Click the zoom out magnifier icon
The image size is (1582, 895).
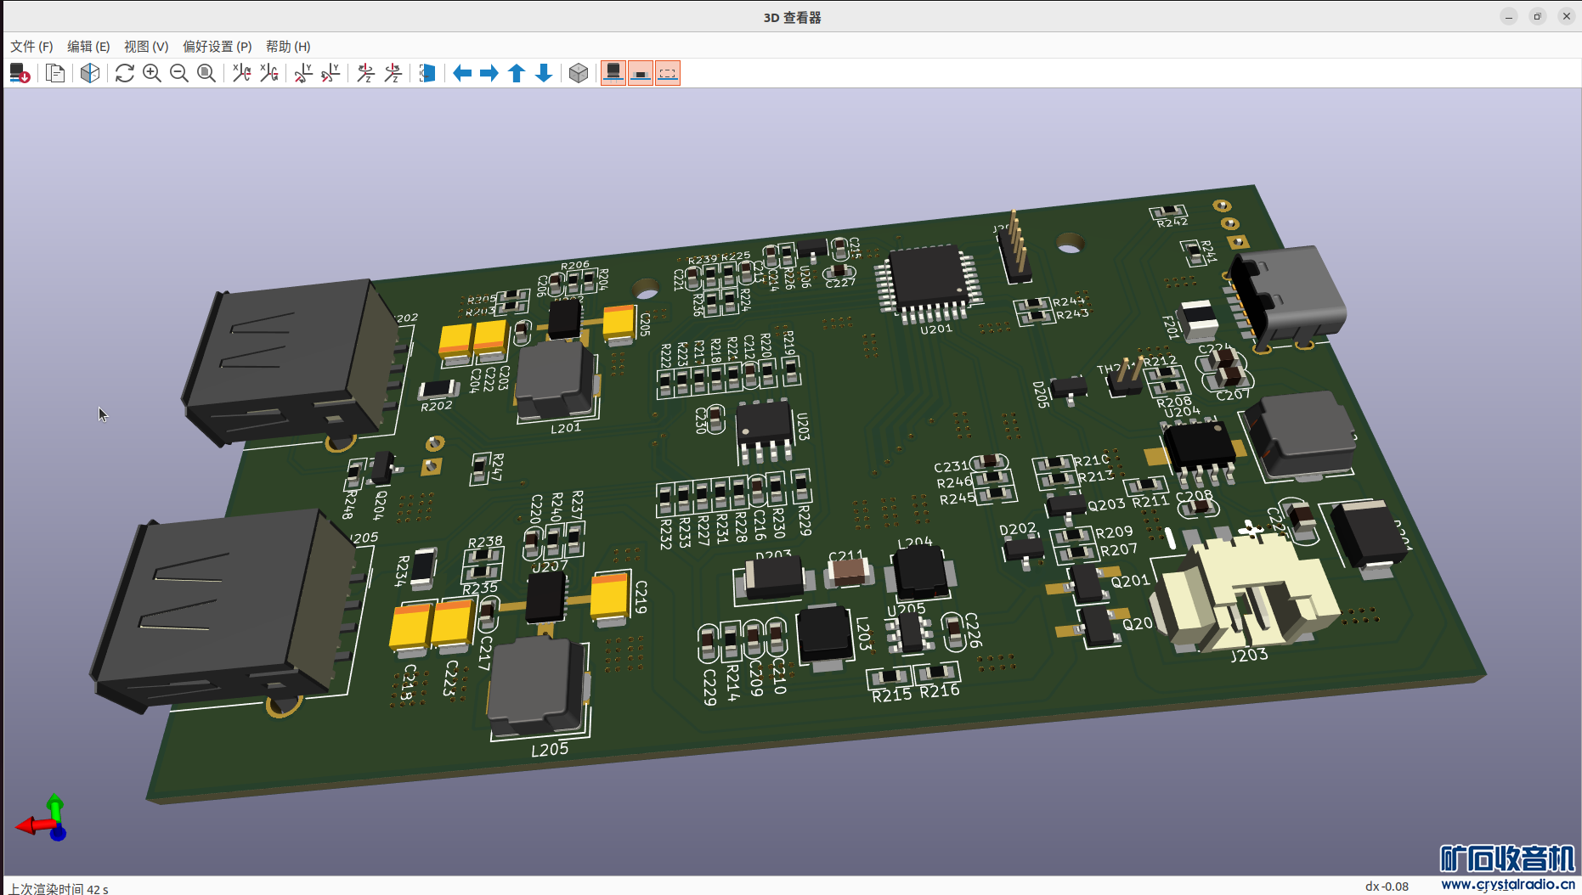point(179,73)
